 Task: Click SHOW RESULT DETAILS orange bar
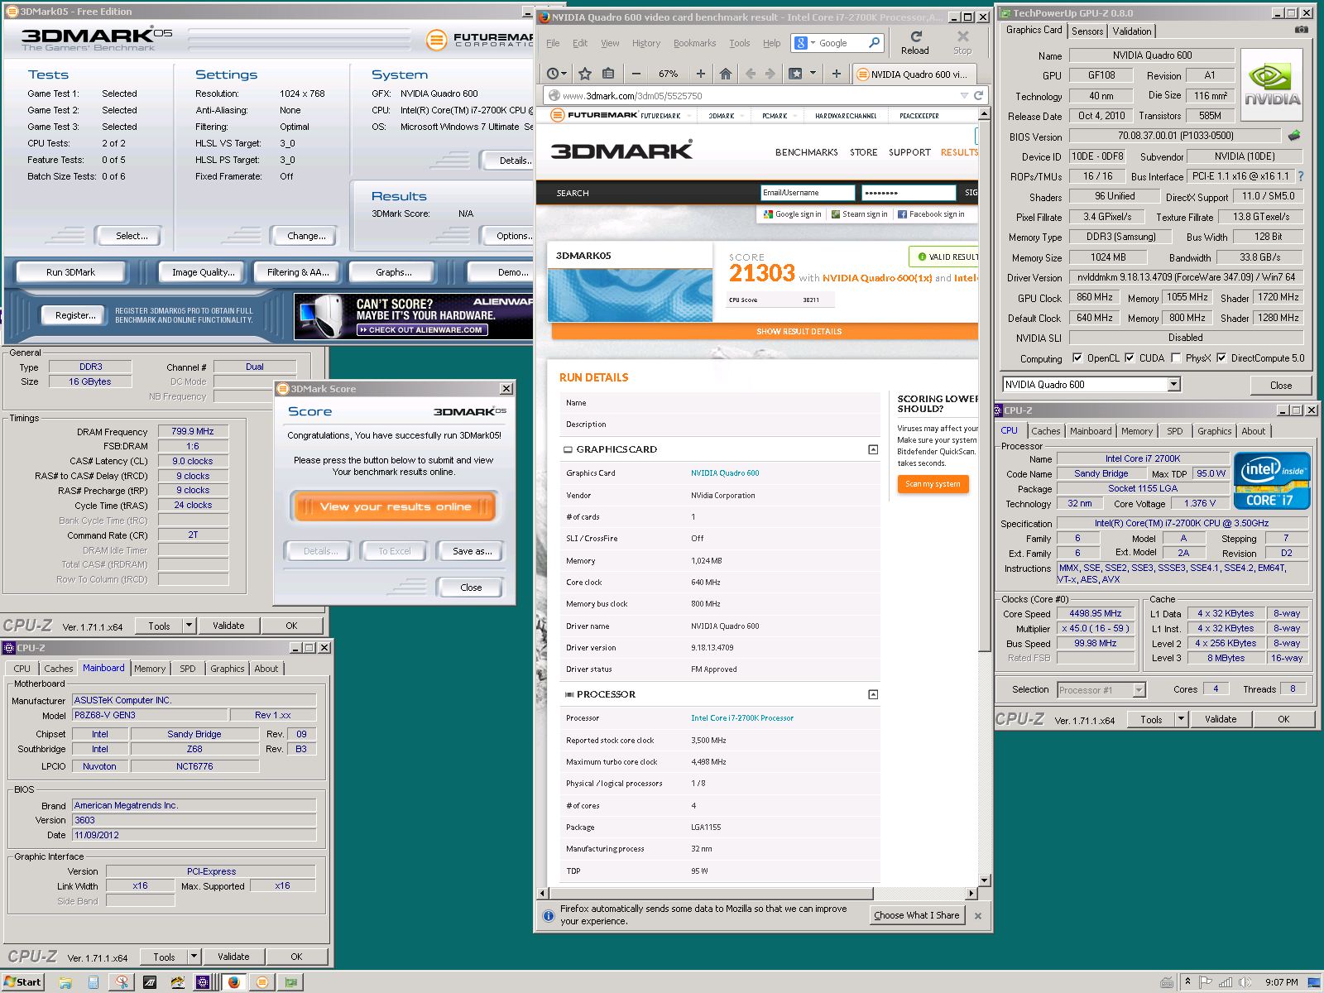[765, 331]
